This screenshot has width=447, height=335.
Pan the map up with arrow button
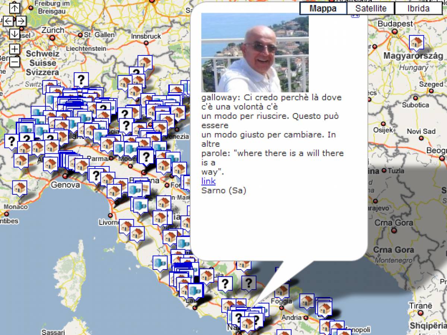click(x=15, y=7)
